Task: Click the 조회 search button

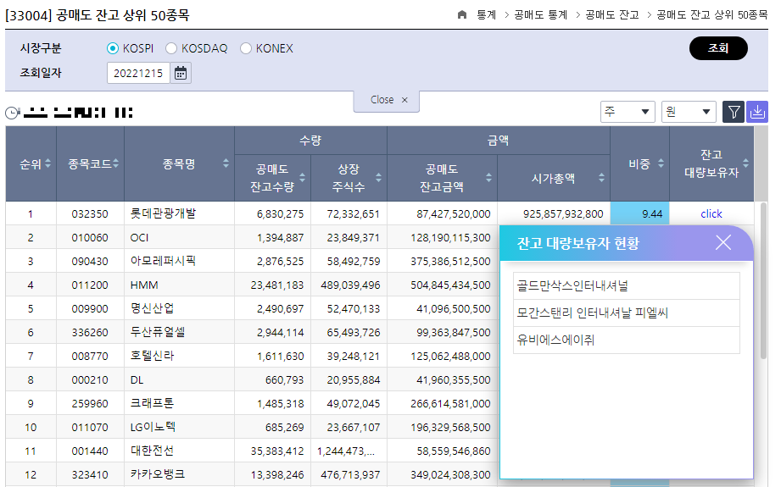Action: tap(718, 48)
